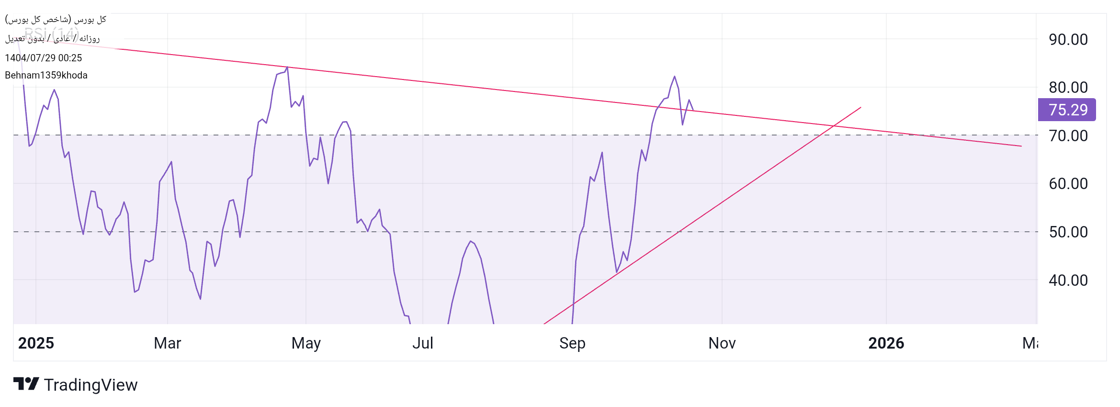Click the May marker on the time axis

tap(306, 343)
